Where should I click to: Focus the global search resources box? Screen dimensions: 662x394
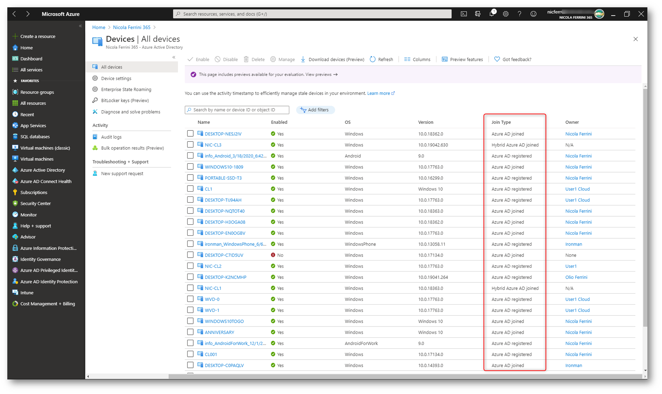tap(312, 14)
